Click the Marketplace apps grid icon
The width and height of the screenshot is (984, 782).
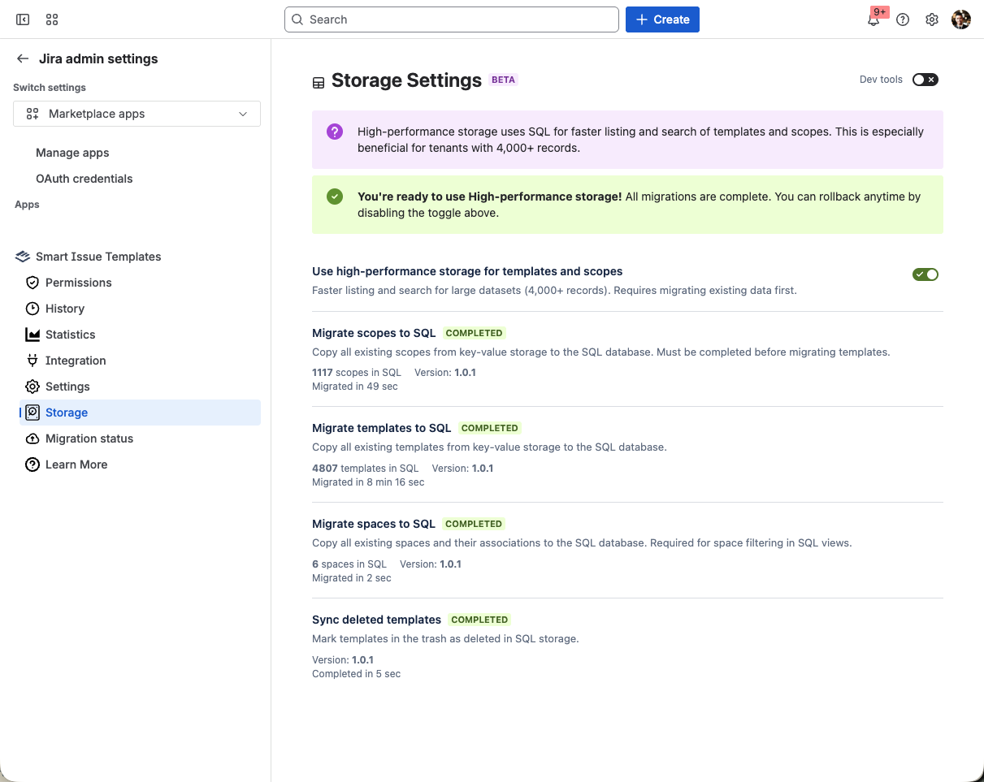pyautogui.click(x=33, y=114)
